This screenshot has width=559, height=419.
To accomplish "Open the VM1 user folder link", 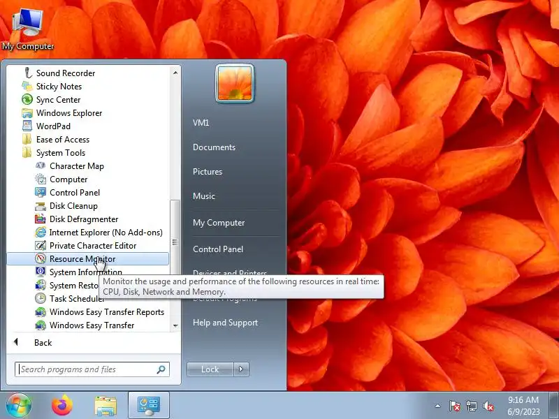I will [x=201, y=123].
